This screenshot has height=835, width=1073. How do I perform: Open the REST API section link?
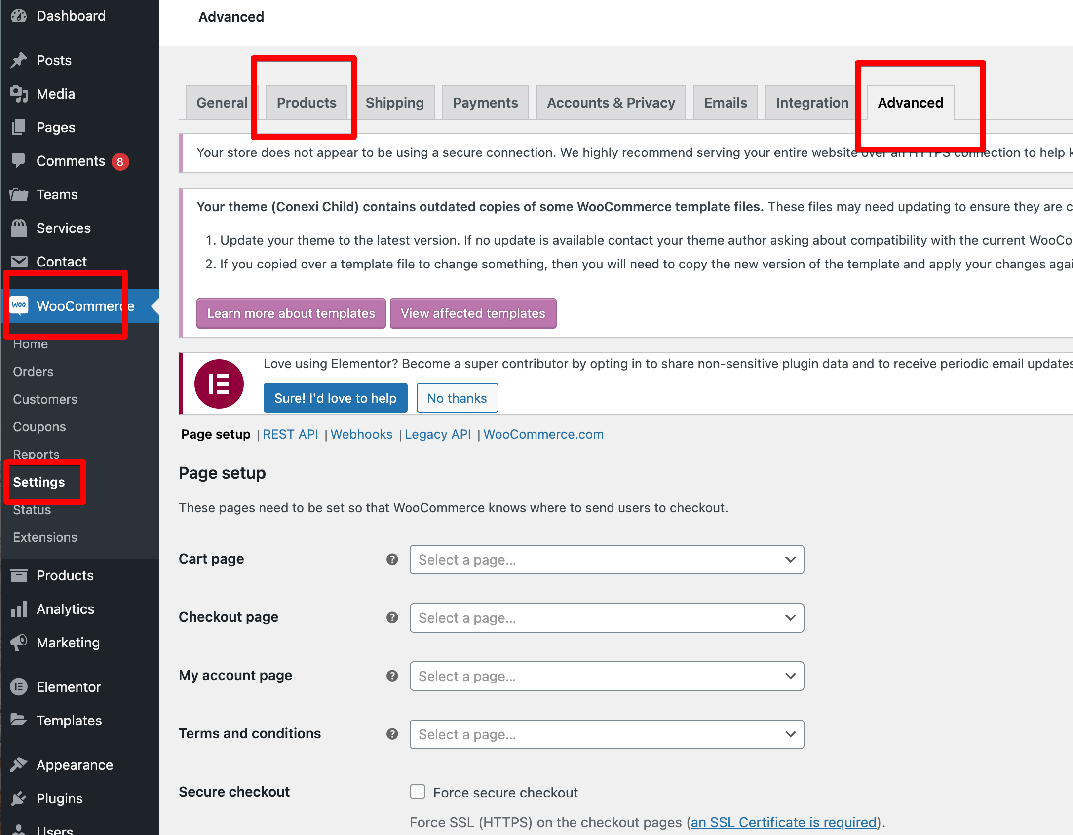[290, 434]
